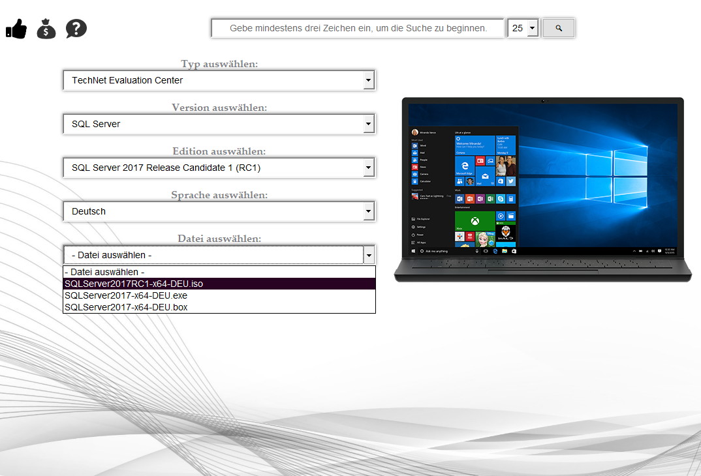Open the question mark help icon
This screenshot has width=701, height=476.
76,29
